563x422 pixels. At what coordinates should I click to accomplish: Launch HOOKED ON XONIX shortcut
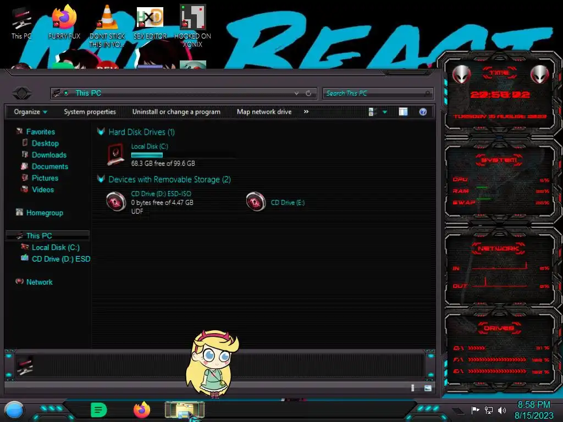coord(192,26)
